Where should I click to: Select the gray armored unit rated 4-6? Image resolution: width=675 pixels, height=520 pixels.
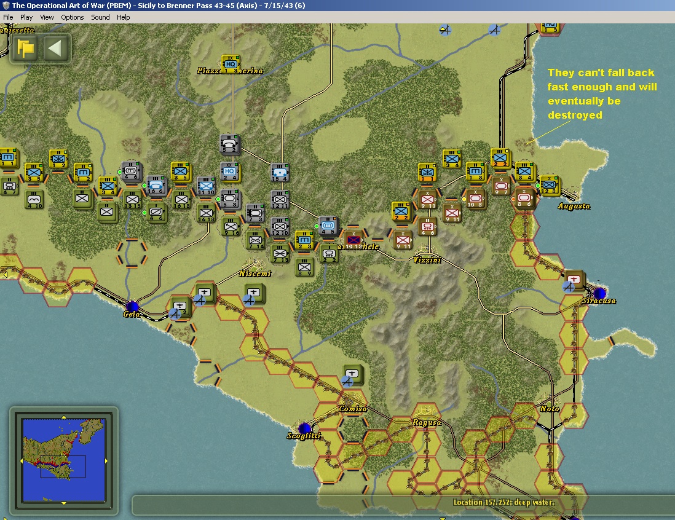pyautogui.click(x=132, y=171)
